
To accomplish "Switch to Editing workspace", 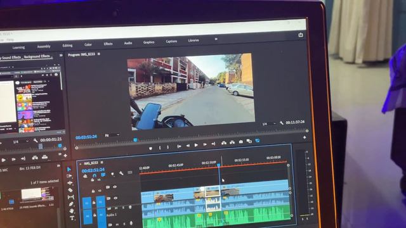I will pos(67,46).
